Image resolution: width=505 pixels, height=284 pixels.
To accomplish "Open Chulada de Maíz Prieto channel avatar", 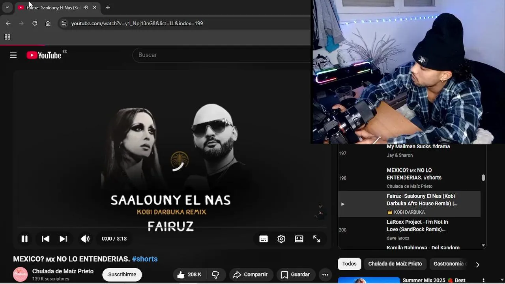I will 21,275.
